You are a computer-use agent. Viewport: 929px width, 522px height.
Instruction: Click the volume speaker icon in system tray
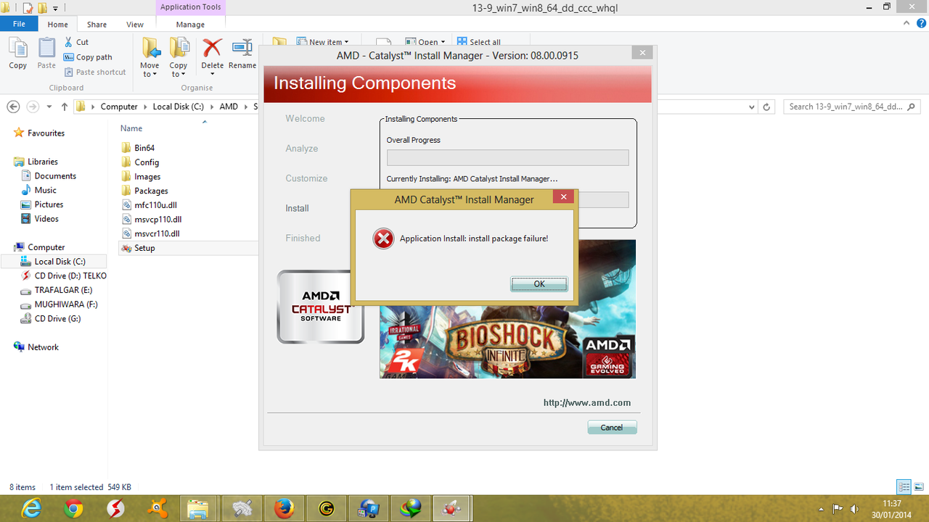point(855,509)
